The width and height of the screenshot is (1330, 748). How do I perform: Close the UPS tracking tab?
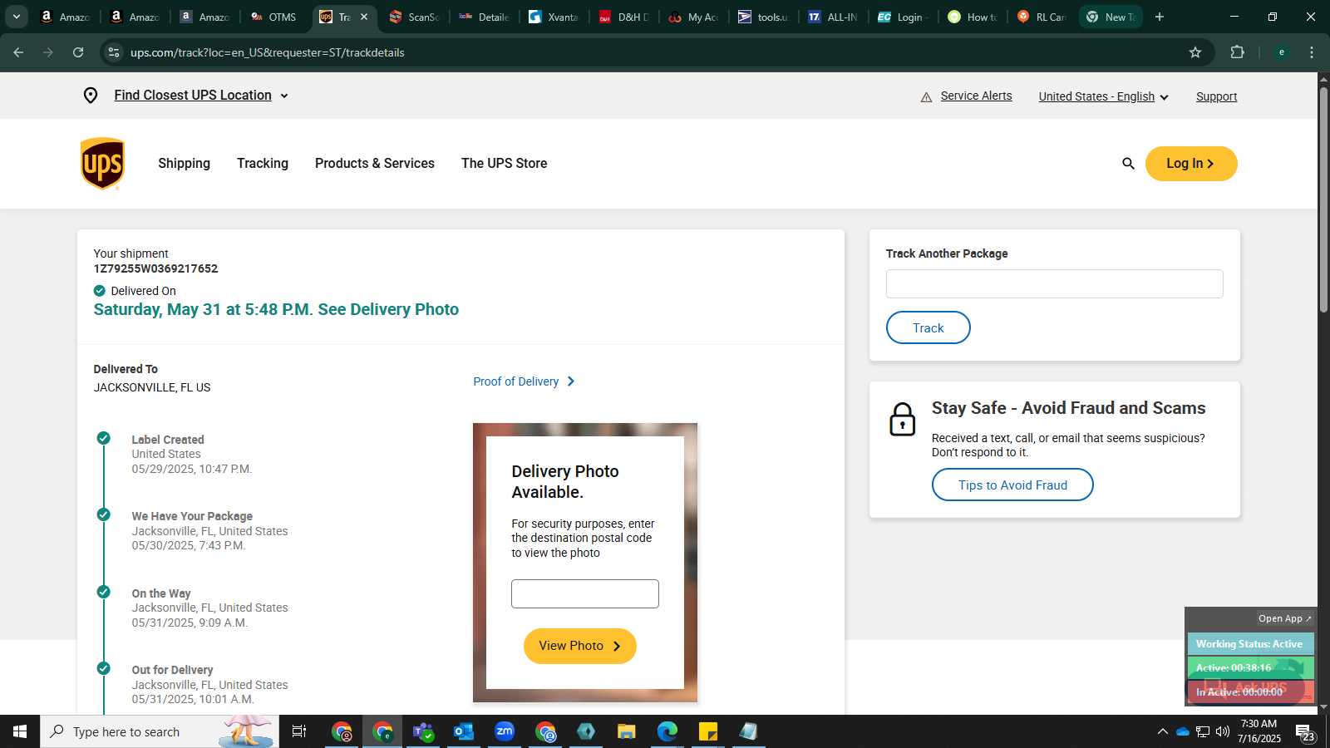tap(363, 17)
